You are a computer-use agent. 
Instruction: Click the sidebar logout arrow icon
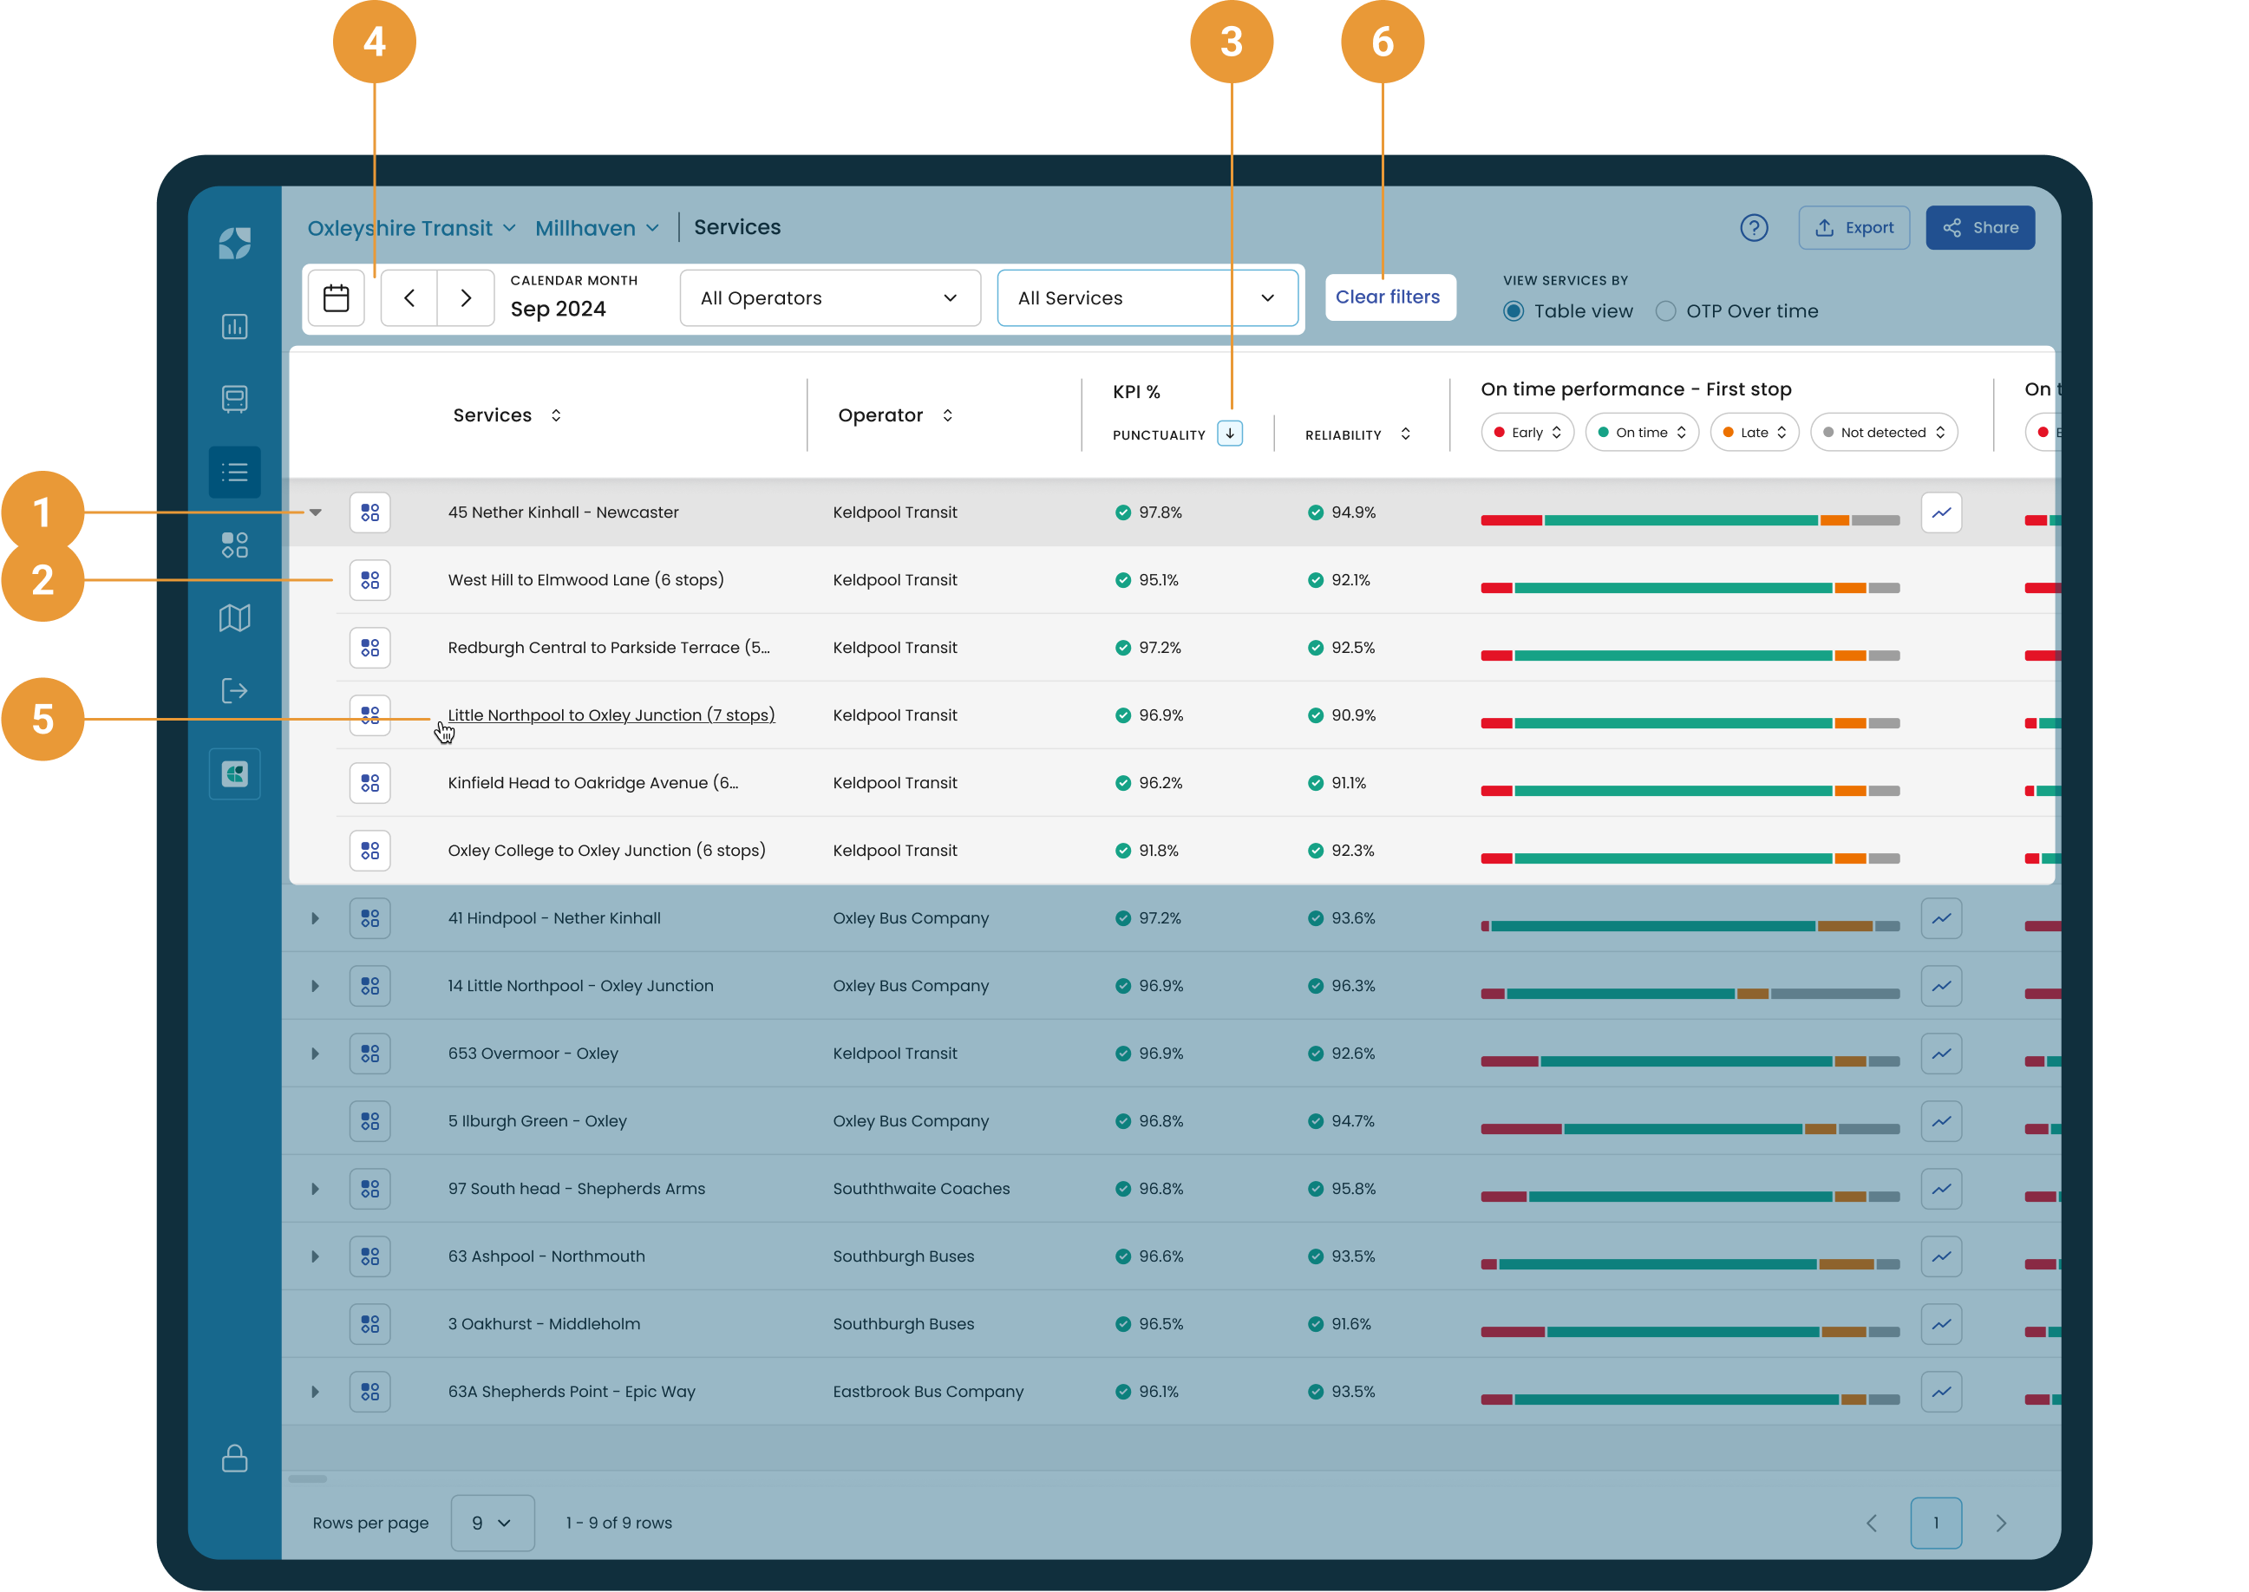pos(234,691)
